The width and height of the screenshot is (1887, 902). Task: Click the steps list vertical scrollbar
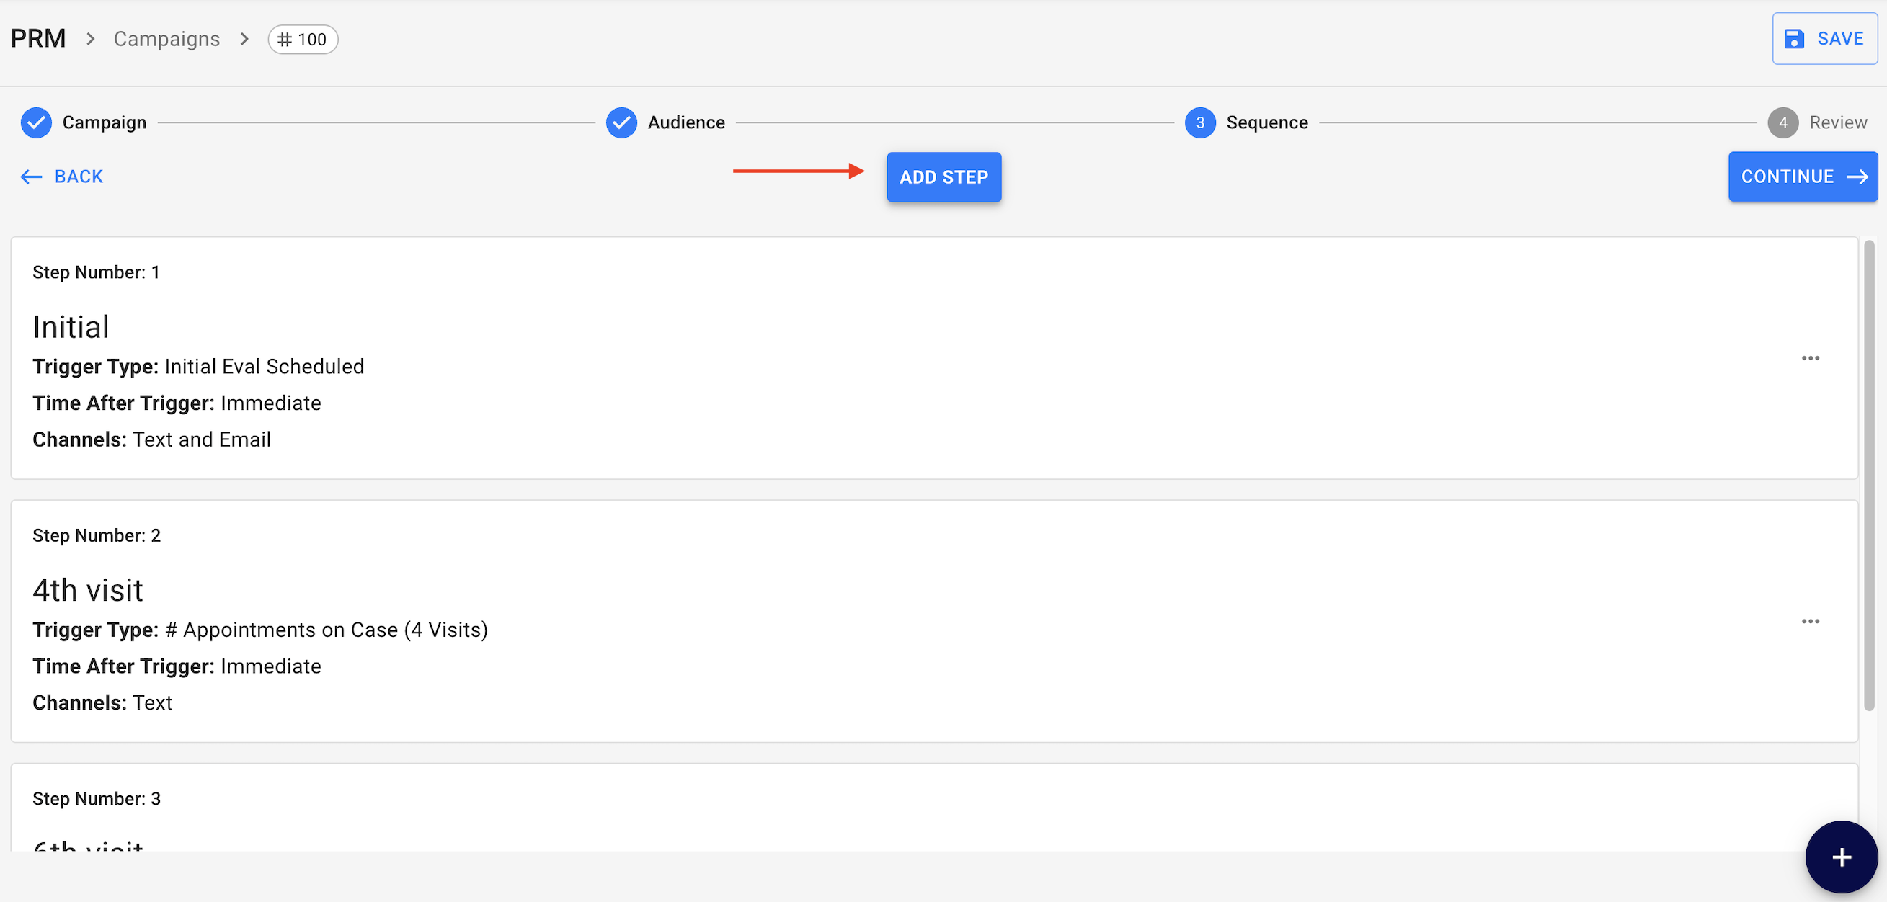click(1869, 476)
